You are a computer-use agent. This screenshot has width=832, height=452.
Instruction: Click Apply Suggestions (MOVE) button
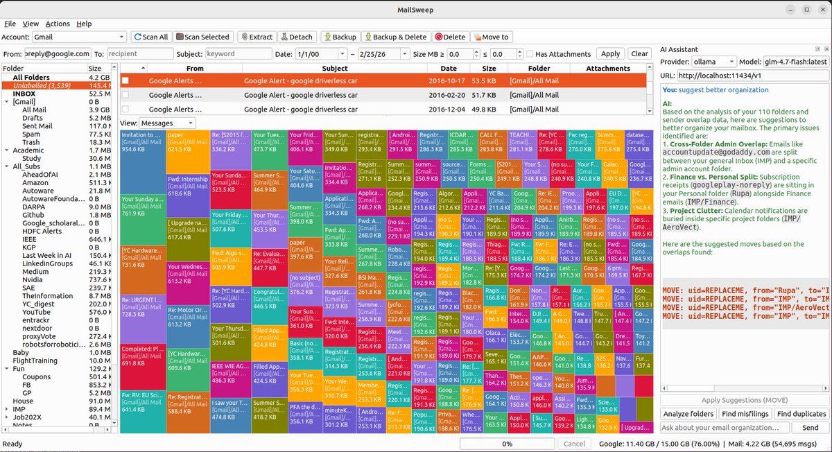745,400
